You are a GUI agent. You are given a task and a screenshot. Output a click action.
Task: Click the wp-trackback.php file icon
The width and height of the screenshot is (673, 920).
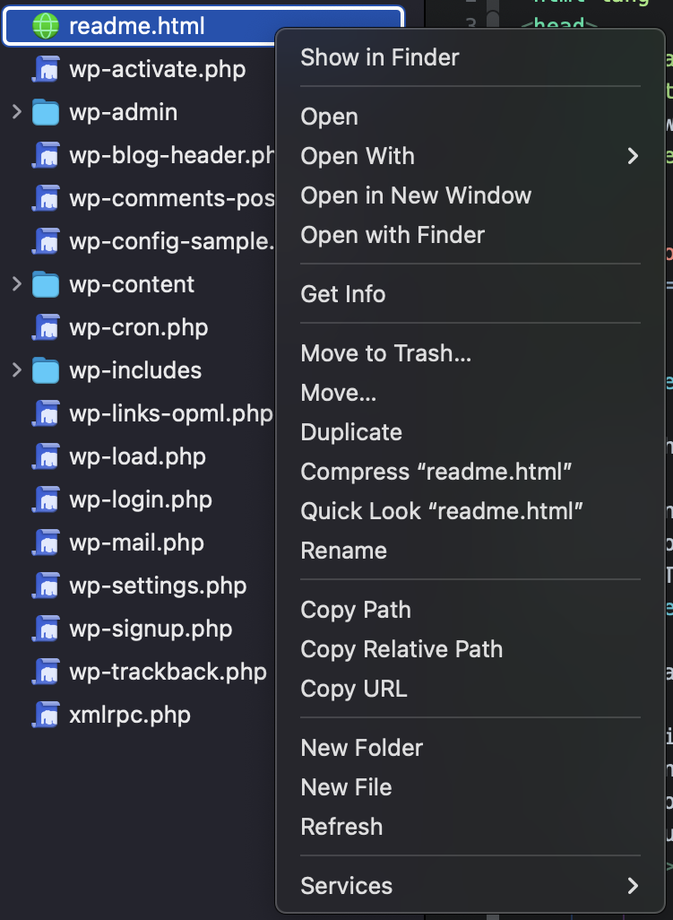(x=46, y=672)
